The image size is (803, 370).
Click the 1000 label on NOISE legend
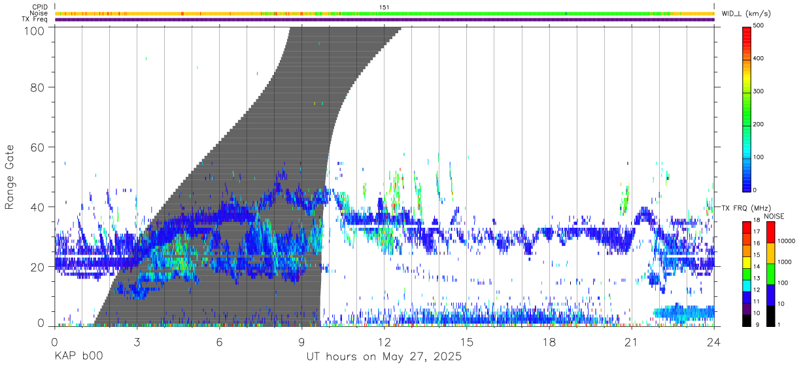click(786, 262)
